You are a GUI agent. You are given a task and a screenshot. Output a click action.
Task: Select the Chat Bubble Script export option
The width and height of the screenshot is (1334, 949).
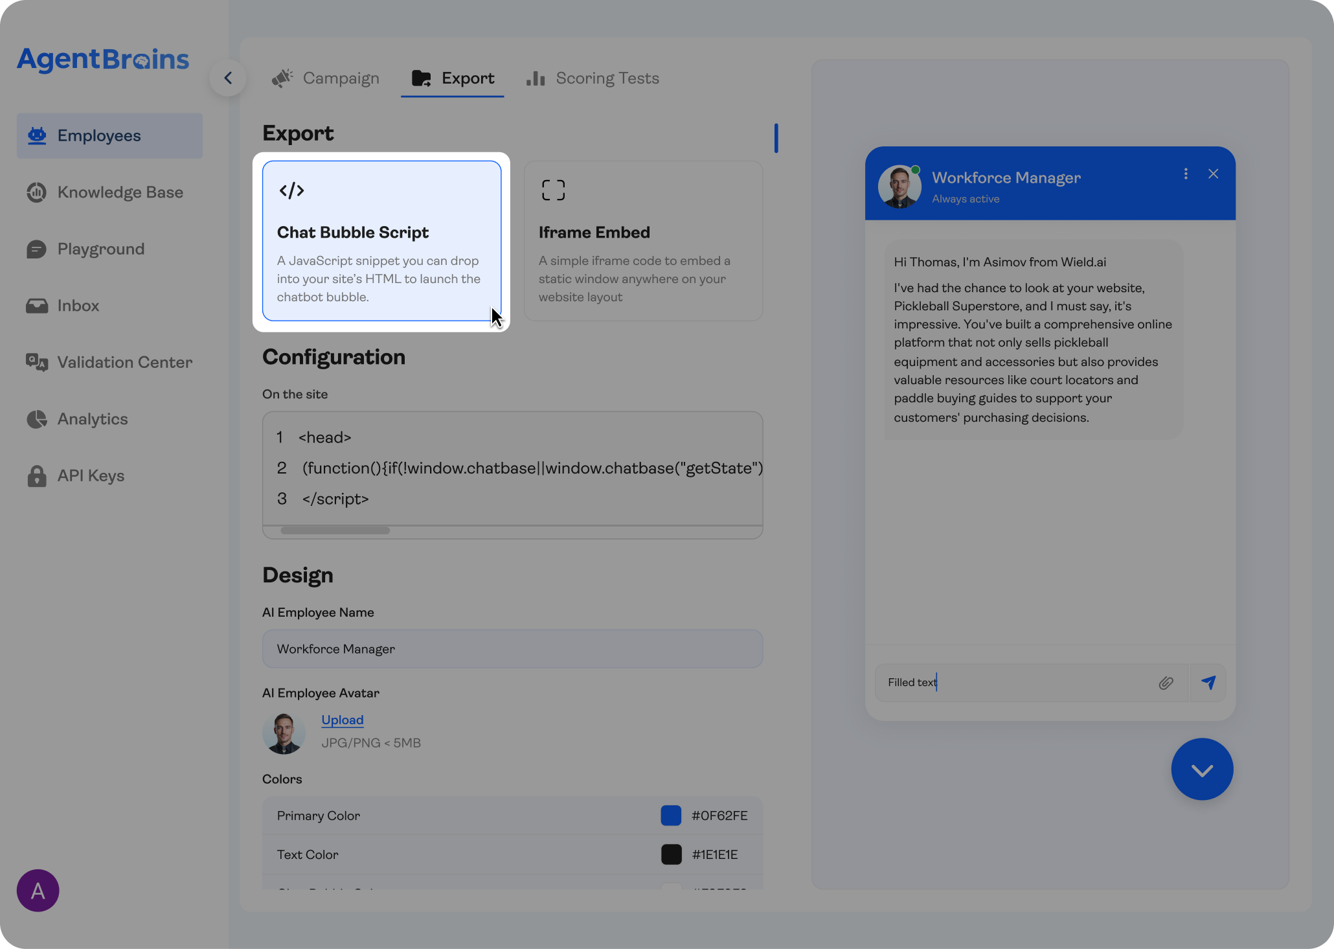click(381, 241)
